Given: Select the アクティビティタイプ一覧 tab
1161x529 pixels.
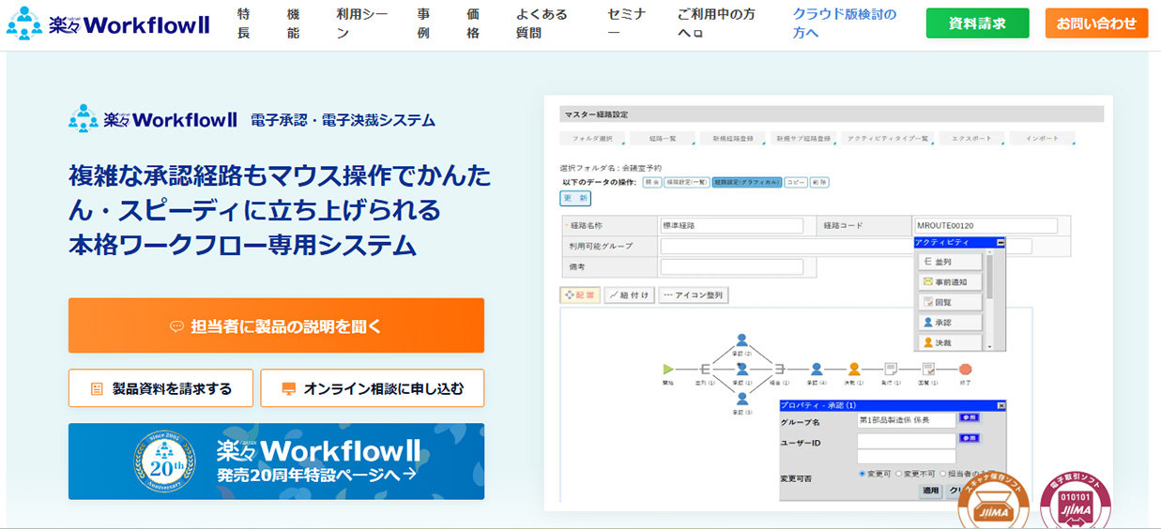Looking at the screenshot, I should pyautogui.click(x=888, y=139).
